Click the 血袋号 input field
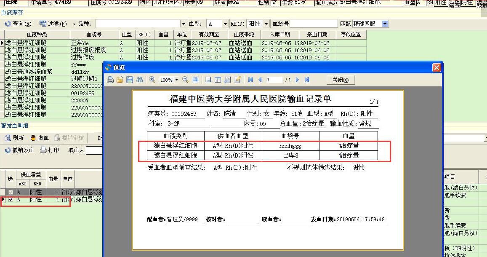Viewport: 487px width, 257px height. coord(314,24)
